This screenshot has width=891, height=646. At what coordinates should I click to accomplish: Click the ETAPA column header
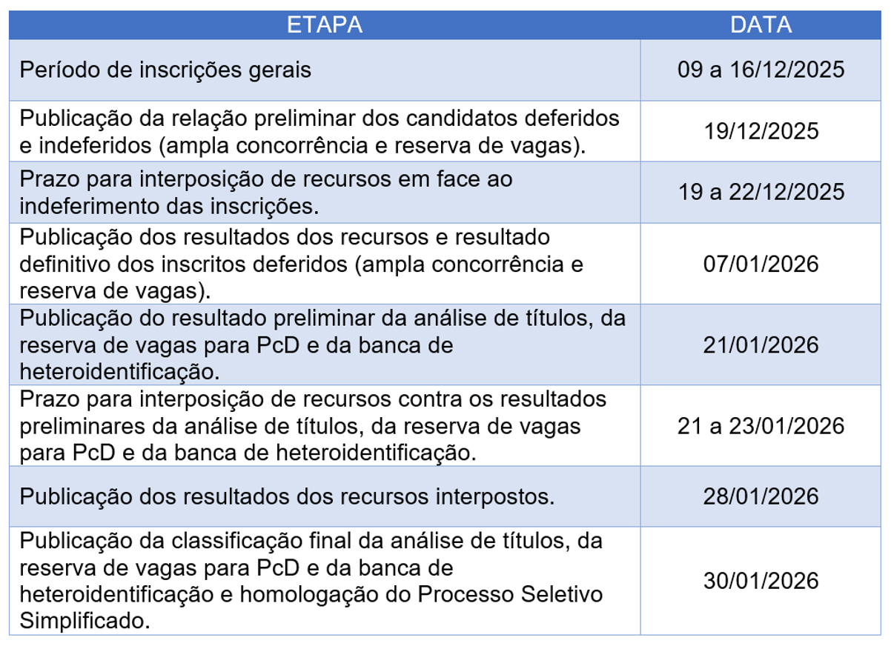325,25
